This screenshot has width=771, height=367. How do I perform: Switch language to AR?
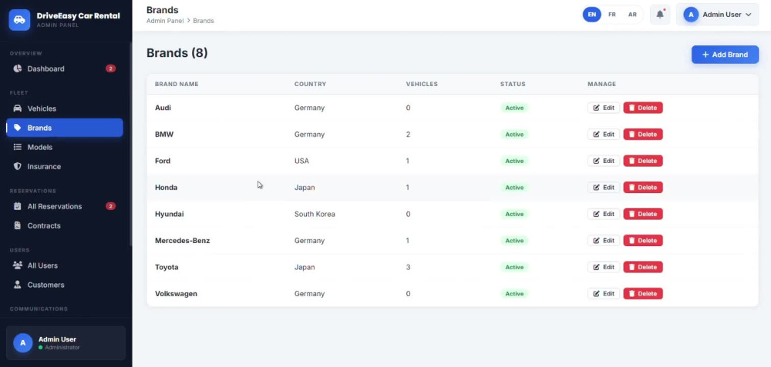632,15
